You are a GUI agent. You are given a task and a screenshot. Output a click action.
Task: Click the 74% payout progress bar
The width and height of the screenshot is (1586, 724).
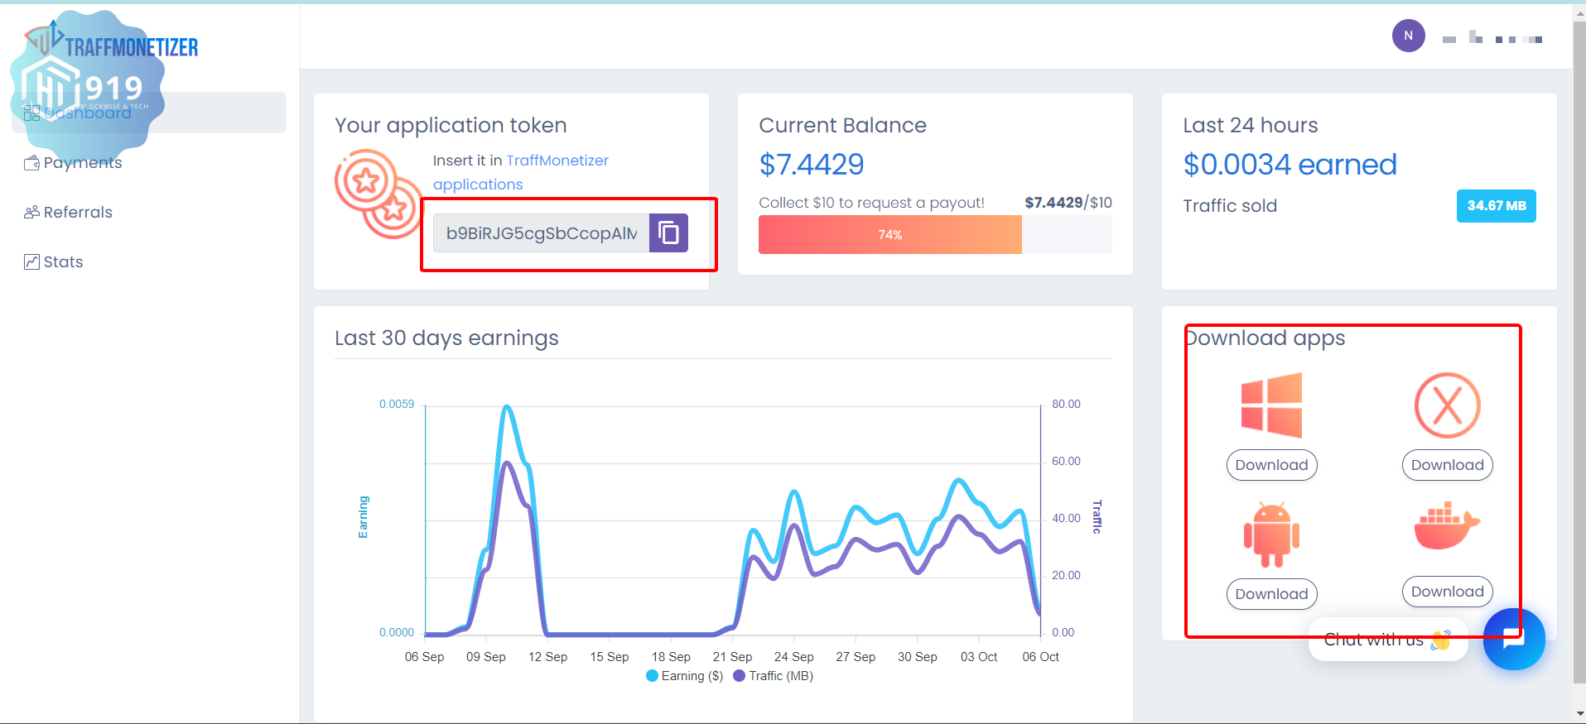click(x=935, y=235)
